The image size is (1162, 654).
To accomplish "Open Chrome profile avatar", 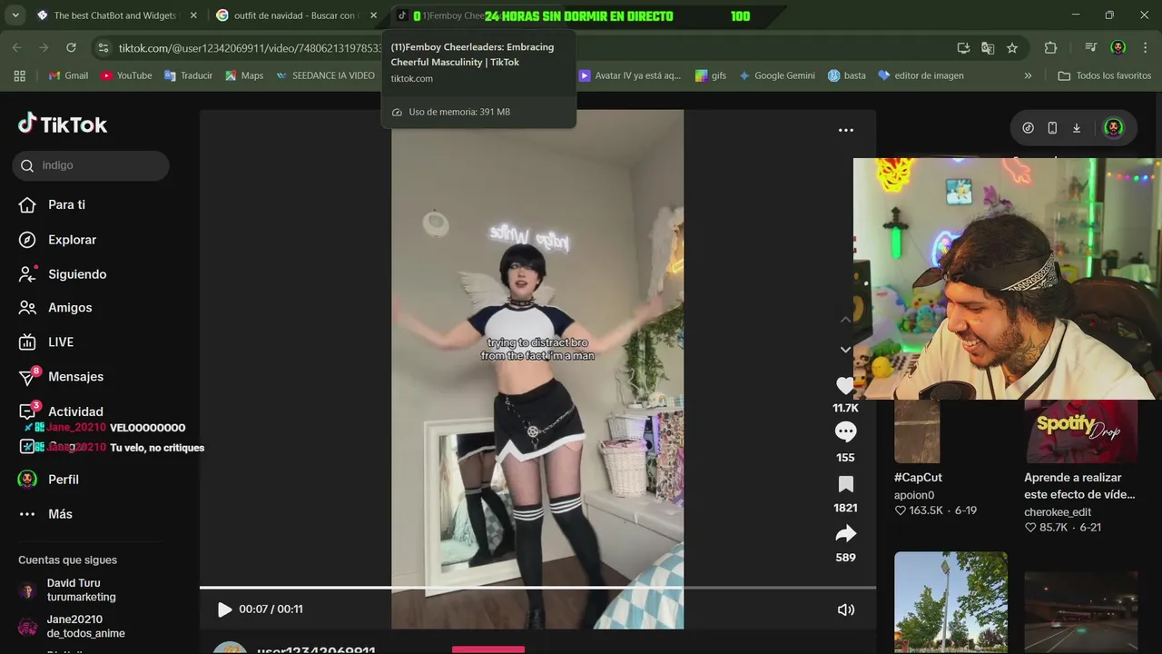I will (1118, 48).
